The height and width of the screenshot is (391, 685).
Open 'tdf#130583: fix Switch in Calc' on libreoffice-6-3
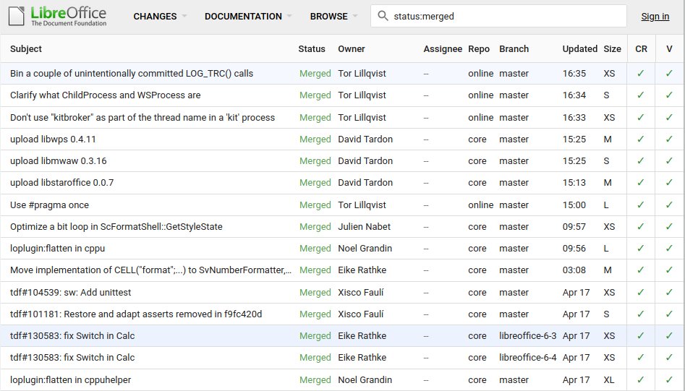[72, 336]
